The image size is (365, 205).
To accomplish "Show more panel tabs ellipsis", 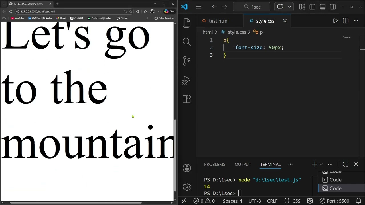I will tap(290, 164).
